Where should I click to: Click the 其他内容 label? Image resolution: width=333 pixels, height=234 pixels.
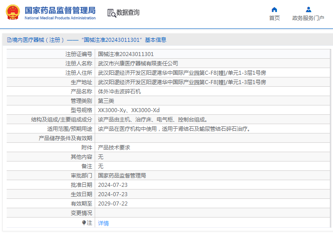point(81,157)
